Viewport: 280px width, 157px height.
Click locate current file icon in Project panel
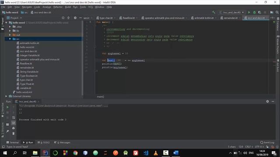pos(63,18)
